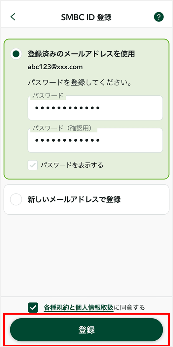Viewport: 173px width, 347px height.
Task: Go back using the left chevron icon
Action: (13, 17)
